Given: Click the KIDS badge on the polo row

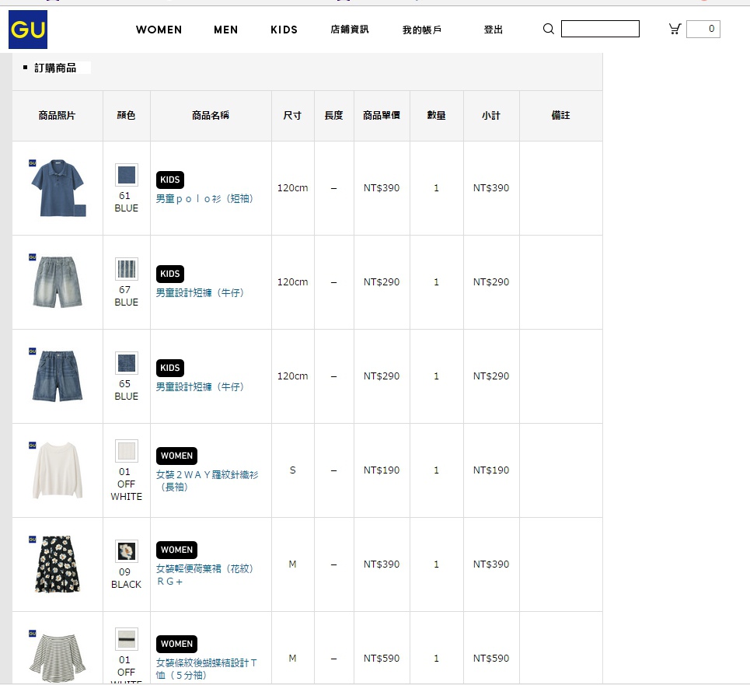Looking at the screenshot, I should [169, 180].
